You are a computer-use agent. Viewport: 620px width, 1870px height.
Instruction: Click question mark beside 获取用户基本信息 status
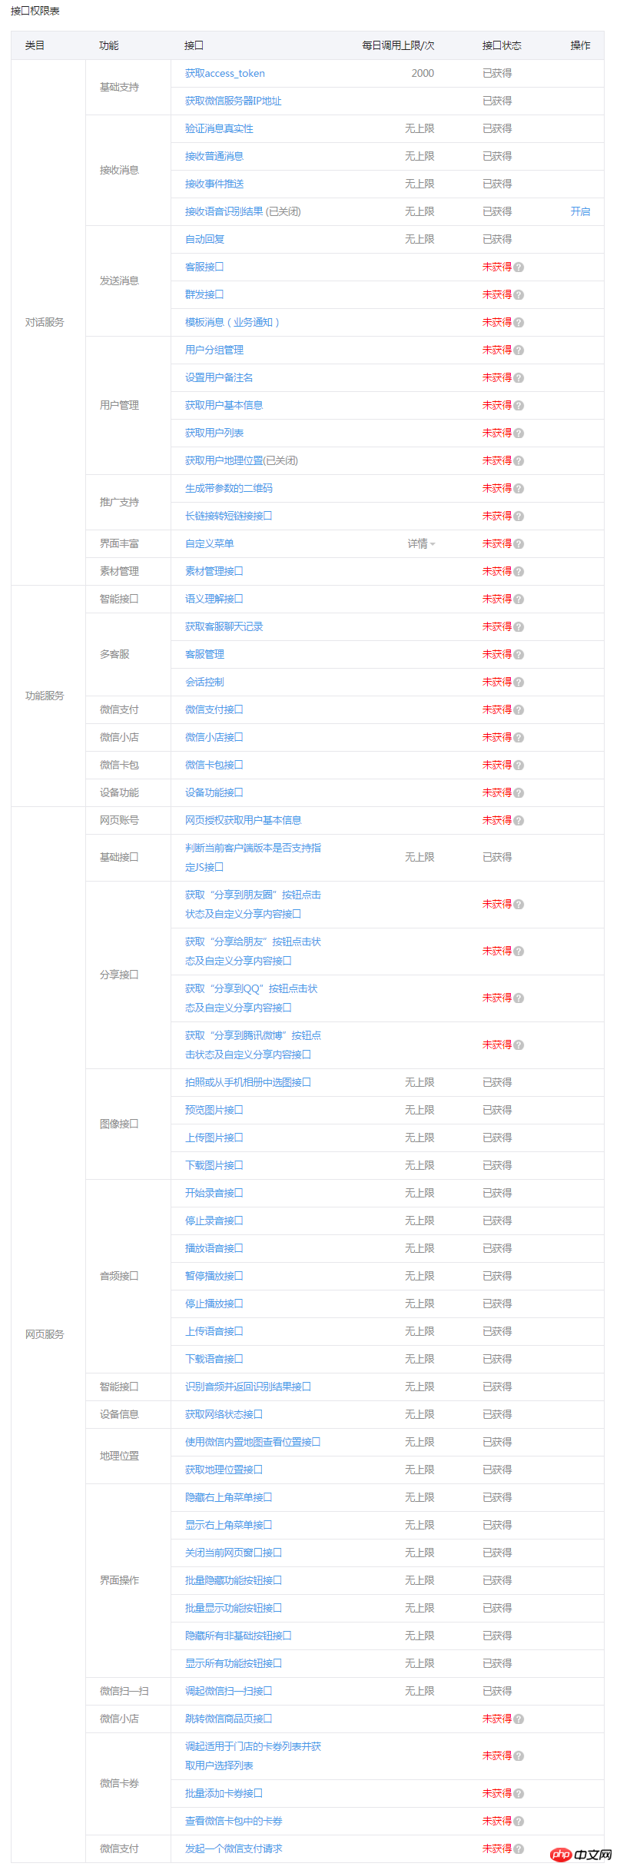tap(519, 406)
